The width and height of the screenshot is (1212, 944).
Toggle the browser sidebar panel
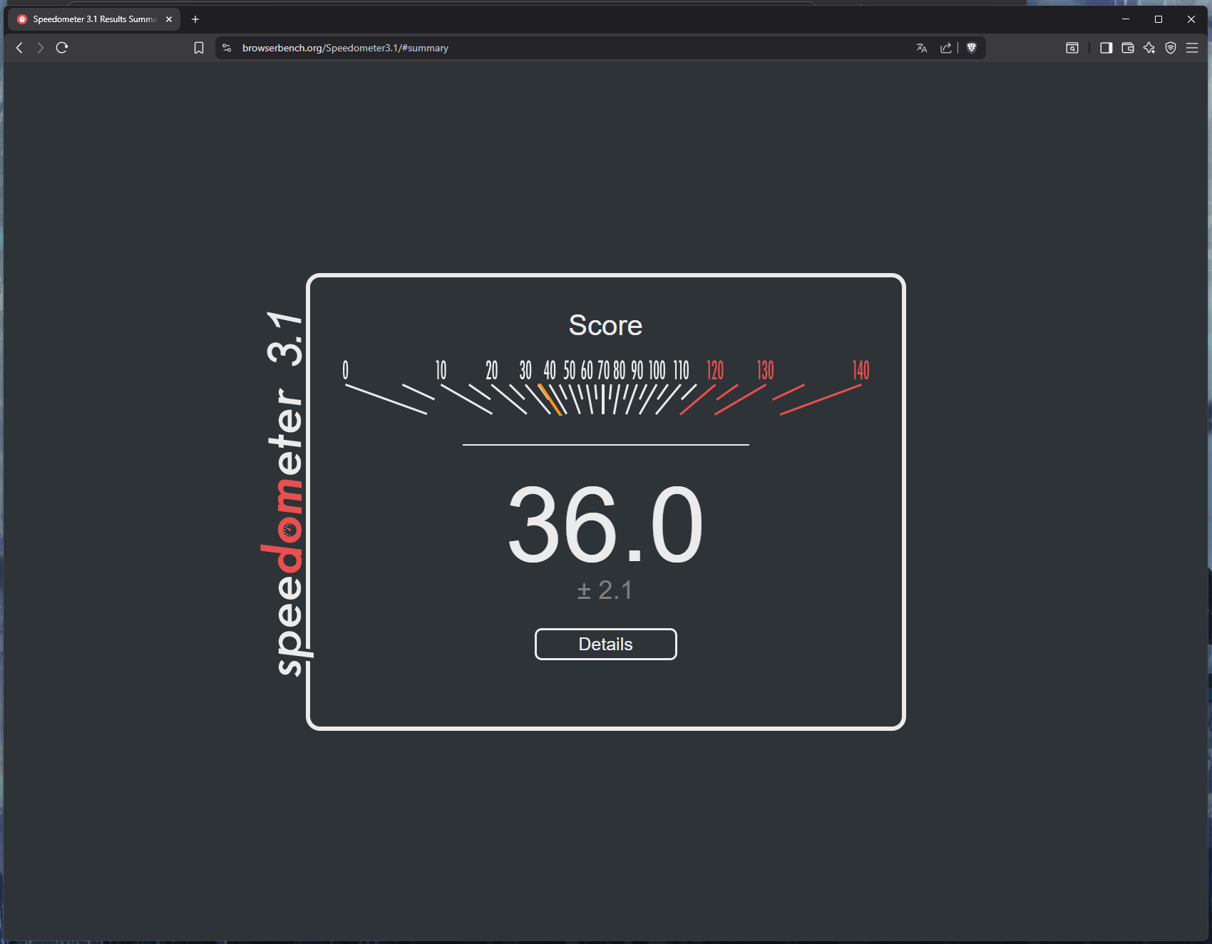point(1106,48)
